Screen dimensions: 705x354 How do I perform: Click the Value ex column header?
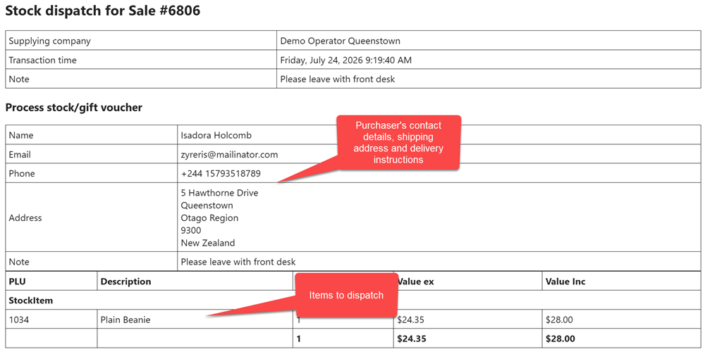415,282
